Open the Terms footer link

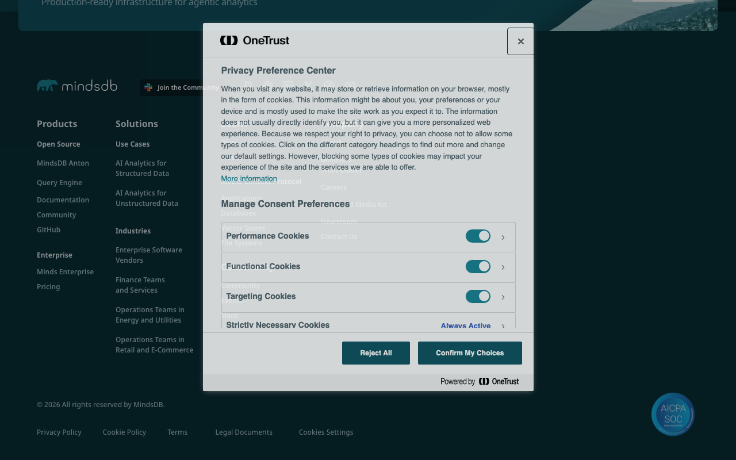pos(177,432)
